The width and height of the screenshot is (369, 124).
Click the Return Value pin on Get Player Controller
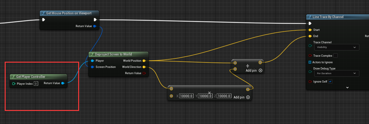coord(63,83)
